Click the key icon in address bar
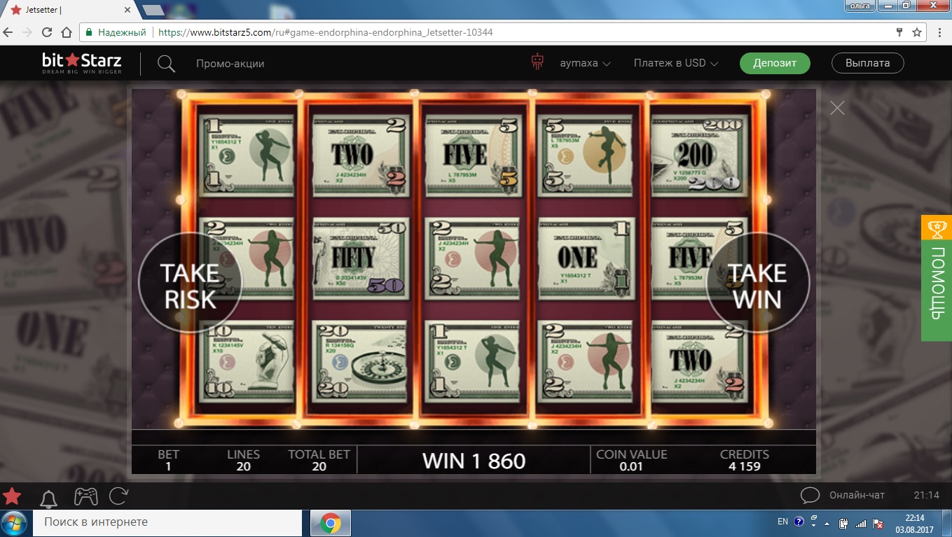The image size is (952, 537). pyautogui.click(x=899, y=32)
